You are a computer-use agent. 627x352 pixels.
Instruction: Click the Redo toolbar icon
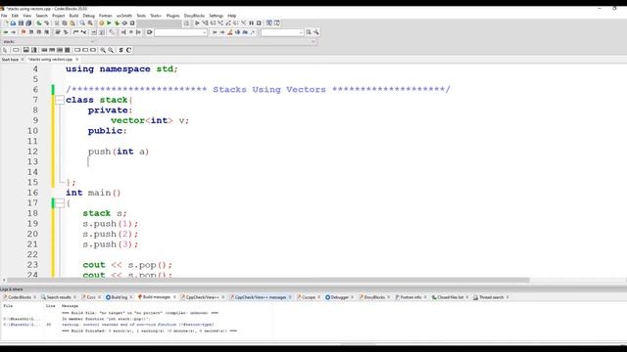(x=47, y=23)
